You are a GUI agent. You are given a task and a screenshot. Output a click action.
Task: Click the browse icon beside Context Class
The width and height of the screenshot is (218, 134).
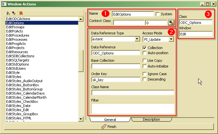click(171, 23)
